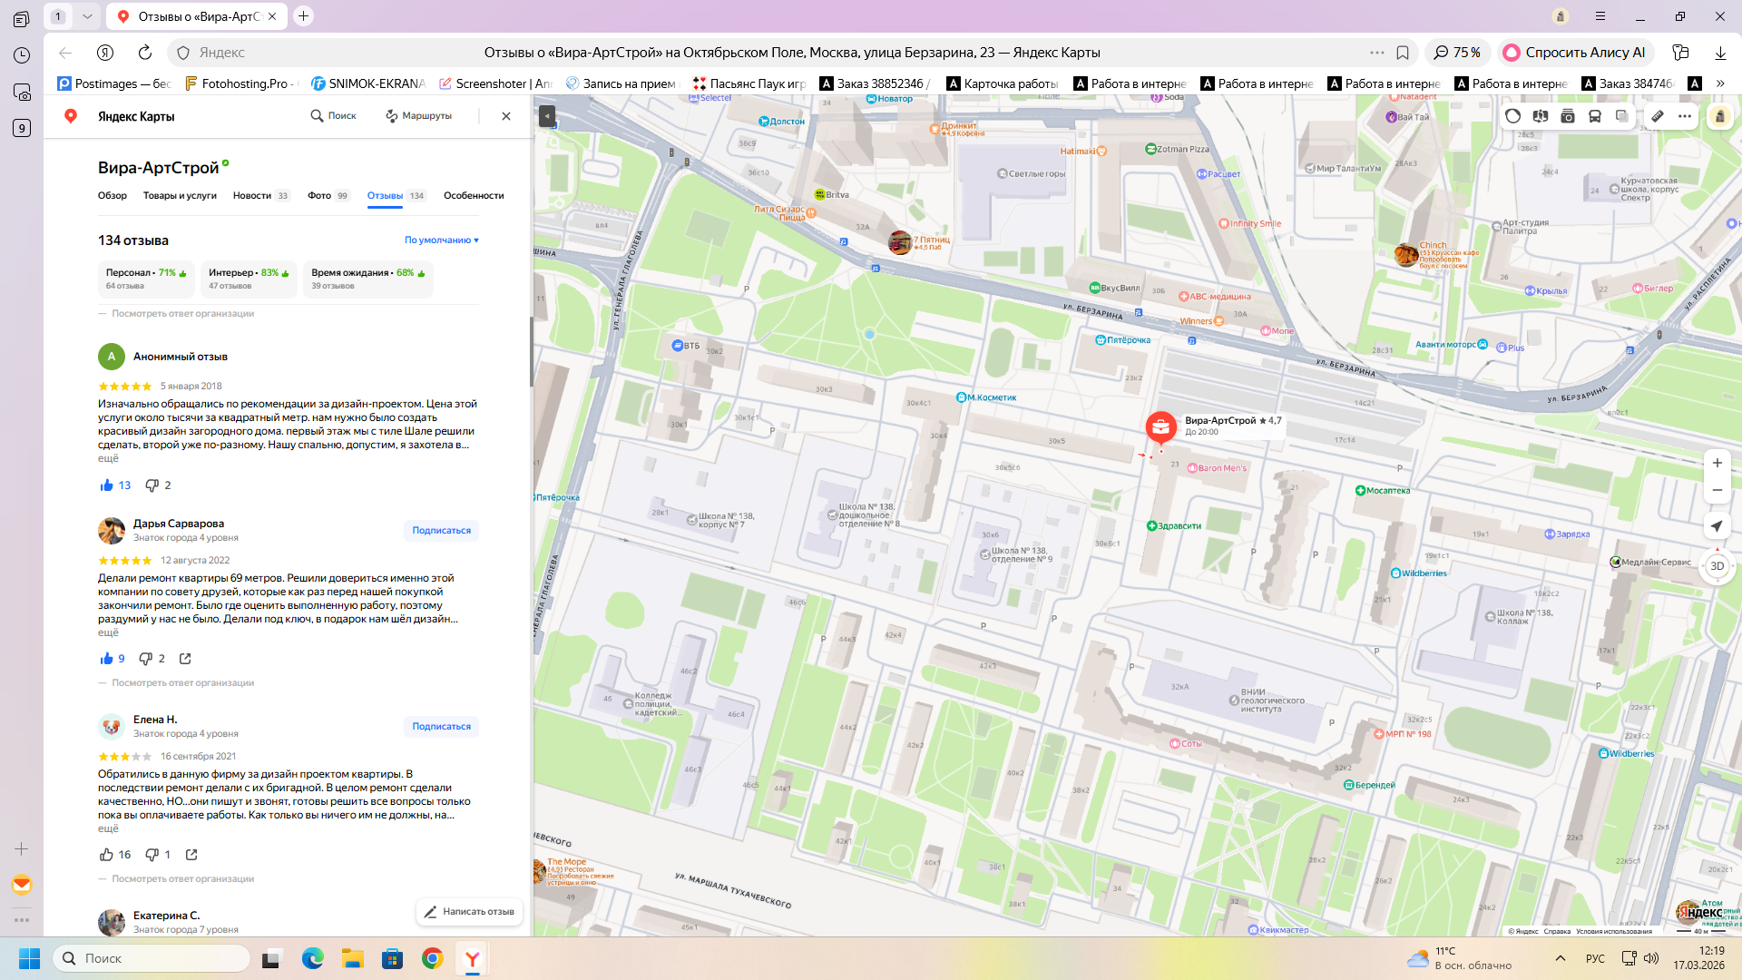Click the my location arrow icon
This screenshot has width=1742, height=980.
pos(1717,526)
